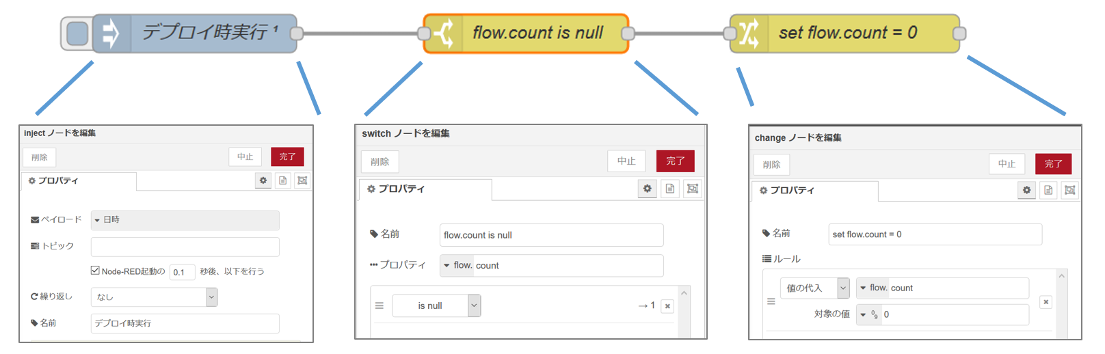Open the 対象の値 number type selector
The image size is (1105, 354).
pyautogui.click(x=868, y=315)
